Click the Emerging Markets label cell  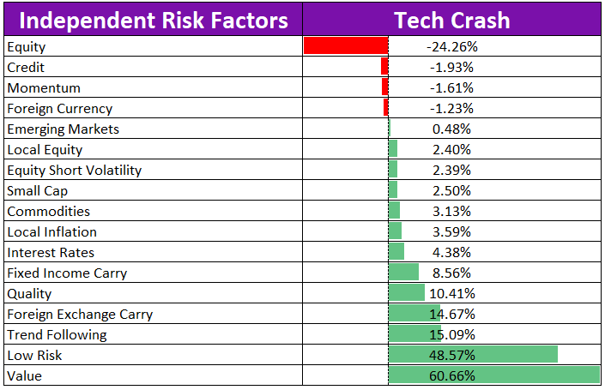point(63,129)
